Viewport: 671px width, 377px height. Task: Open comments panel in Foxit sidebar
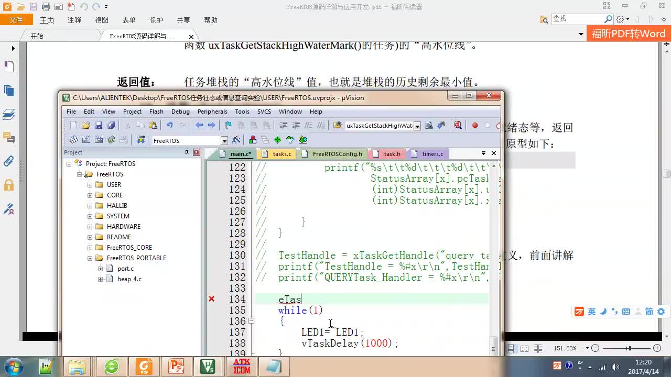point(9,138)
